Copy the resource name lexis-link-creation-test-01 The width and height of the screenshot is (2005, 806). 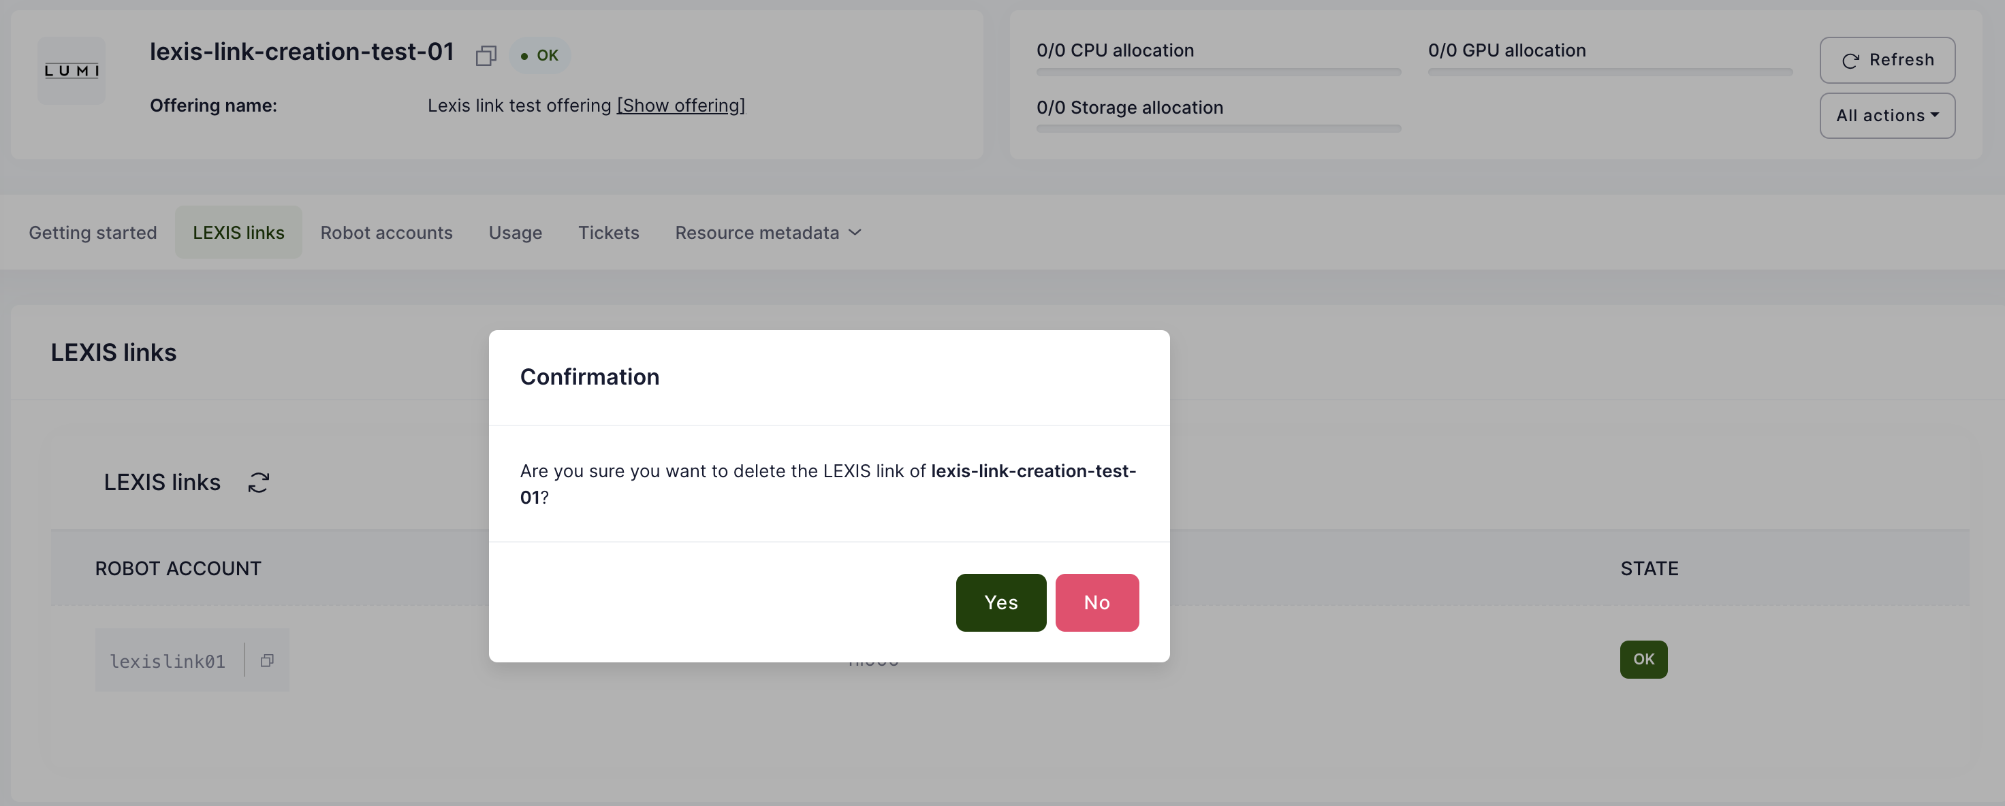click(x=486, y=56)
